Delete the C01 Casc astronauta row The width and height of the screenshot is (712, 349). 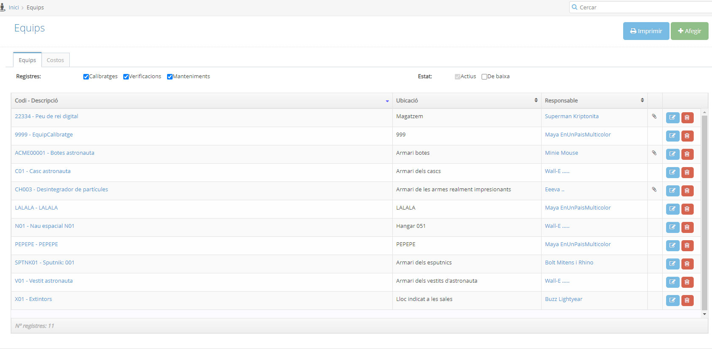687,173
